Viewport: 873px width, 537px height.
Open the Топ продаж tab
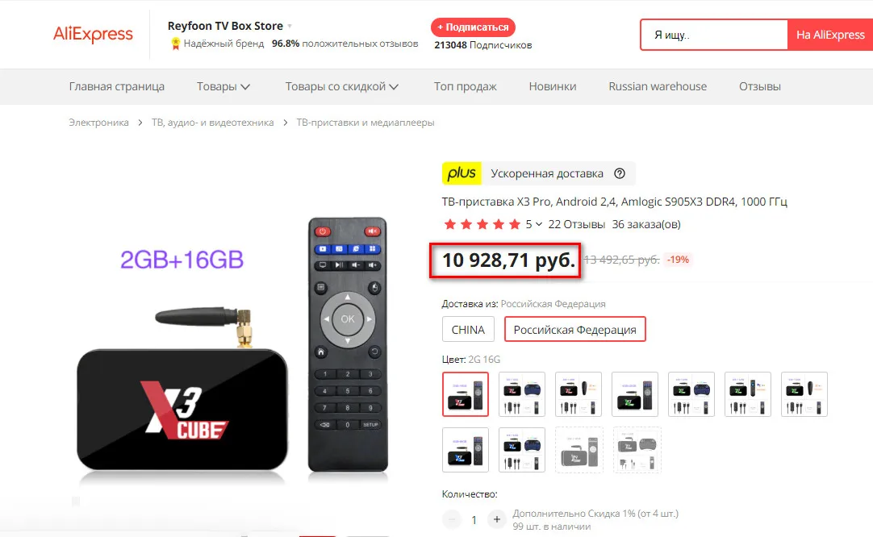point(465,86)
